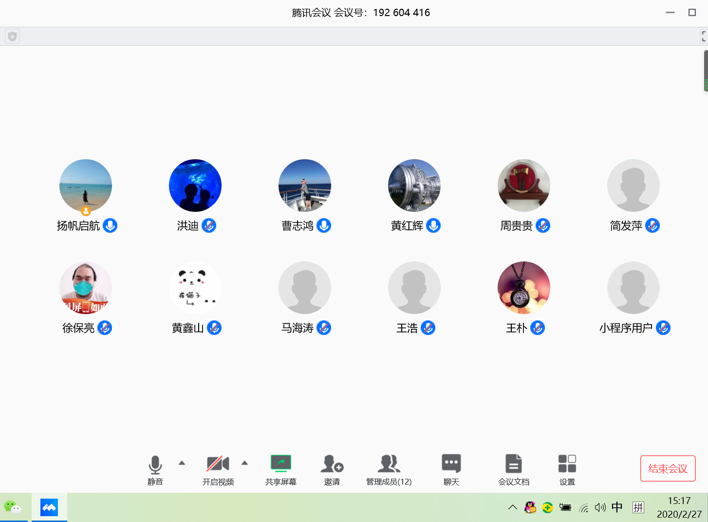Click the name label 曹志鸿

click(x=298, y=226)
